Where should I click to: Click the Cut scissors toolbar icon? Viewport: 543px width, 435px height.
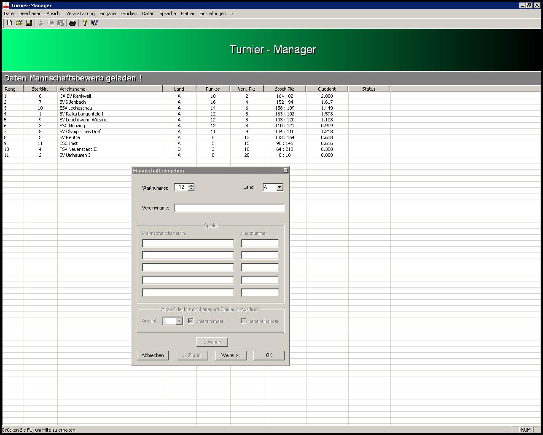tap(41, 23)
